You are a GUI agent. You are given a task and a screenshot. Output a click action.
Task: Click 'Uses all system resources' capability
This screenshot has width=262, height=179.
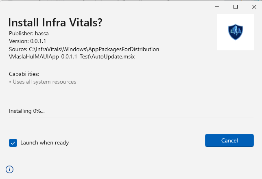pos(44,82)
